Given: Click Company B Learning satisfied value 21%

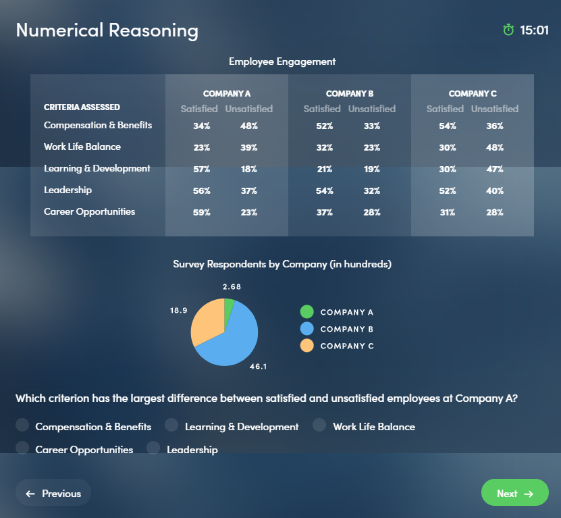Looking at the screenshot, I should click(325, 169).
